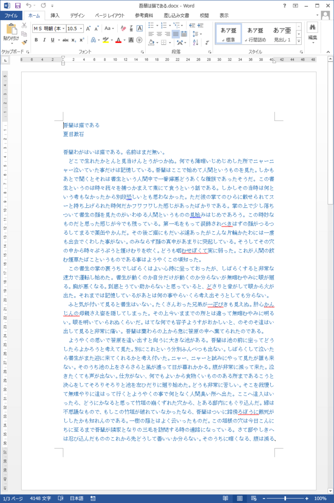334x503 pixels.
Task: Click the macro recording icon in status bar
Action: (93, 498)
